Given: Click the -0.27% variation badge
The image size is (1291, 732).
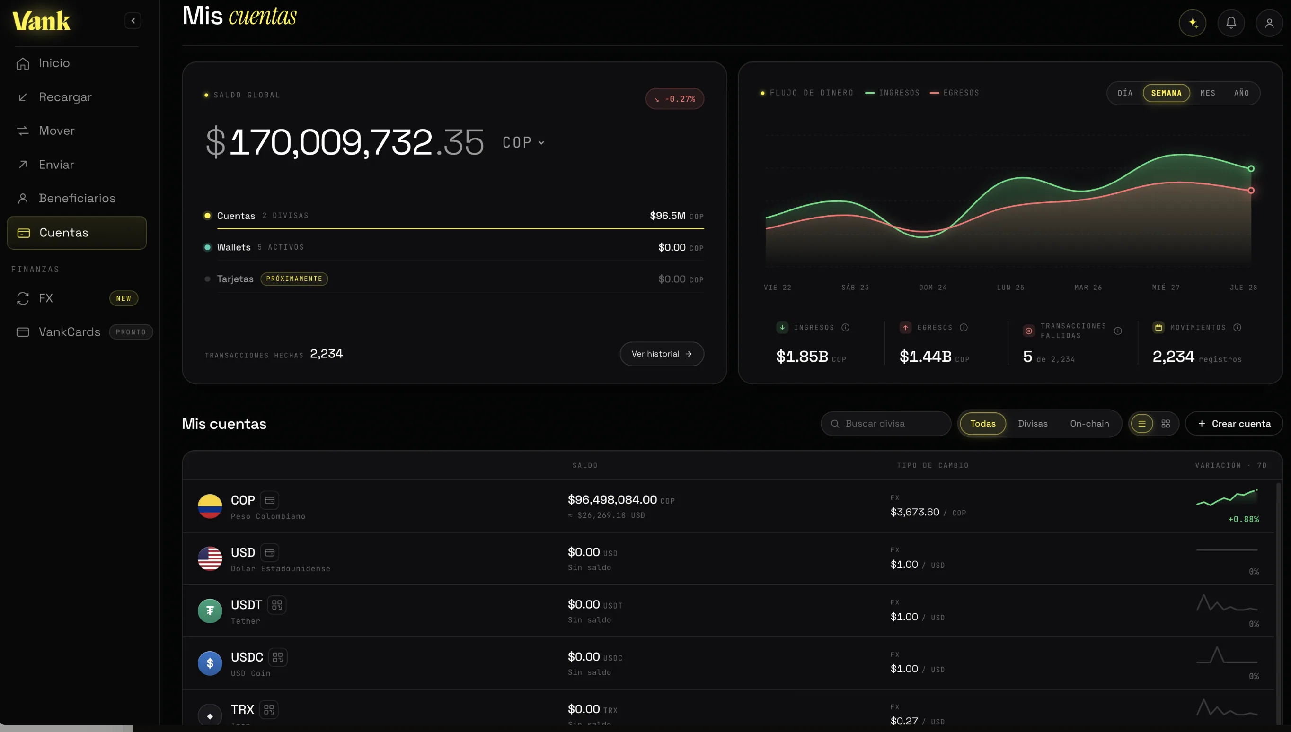Looking at the screenshot, I should pos(675,98).
